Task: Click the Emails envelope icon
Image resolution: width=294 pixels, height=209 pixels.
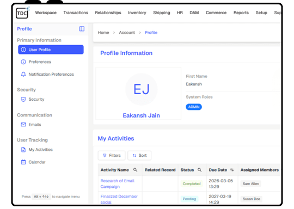Action: tap(23, 125)
